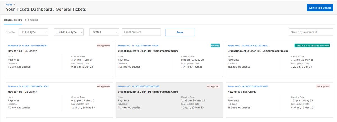This screenshot has height=122, width=337.
Task: Open reference ID IN25052717530434207319
Action: (x=145, y=45)
